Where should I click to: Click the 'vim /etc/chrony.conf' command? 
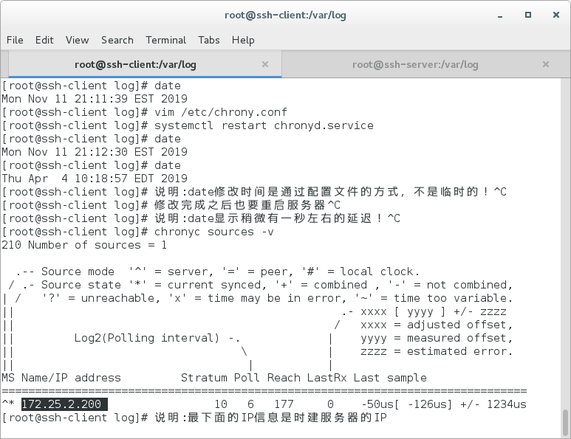click(221, 112)
